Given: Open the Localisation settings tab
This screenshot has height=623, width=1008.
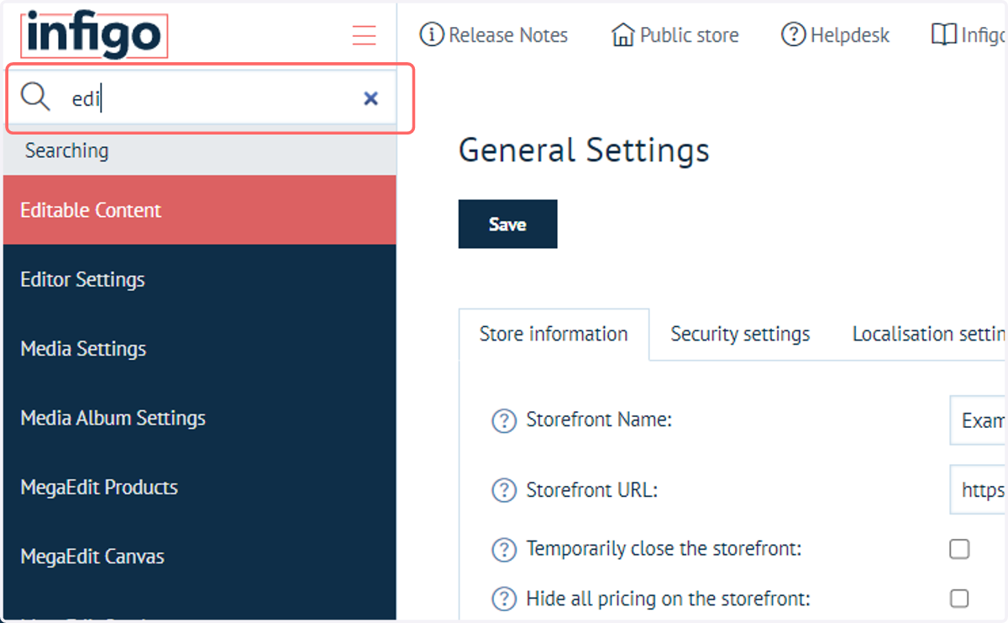Looking at the screenshot, I should (x=927, y=335).
